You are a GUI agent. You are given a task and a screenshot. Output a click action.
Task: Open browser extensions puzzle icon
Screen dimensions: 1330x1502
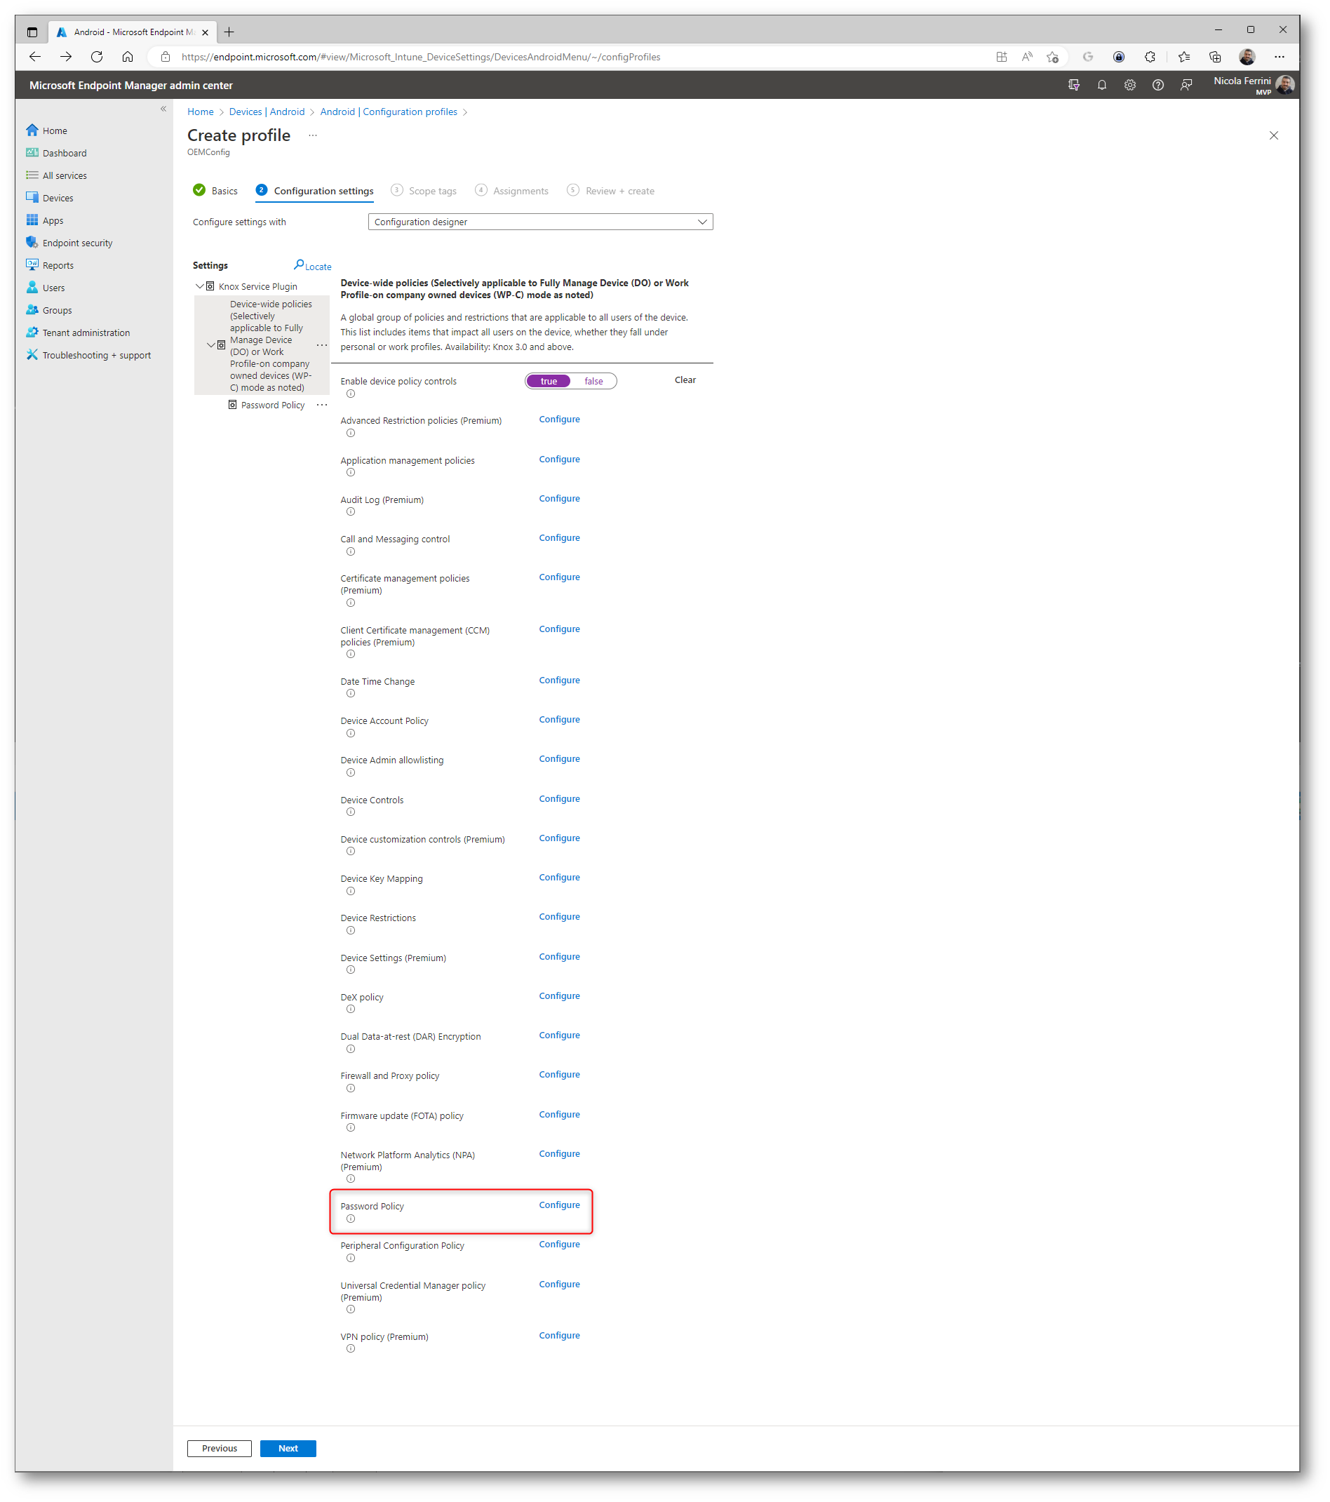click(x=1149, y=57)
